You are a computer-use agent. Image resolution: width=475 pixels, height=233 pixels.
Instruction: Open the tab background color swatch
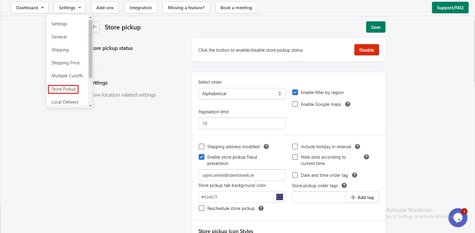coord(280,197)
